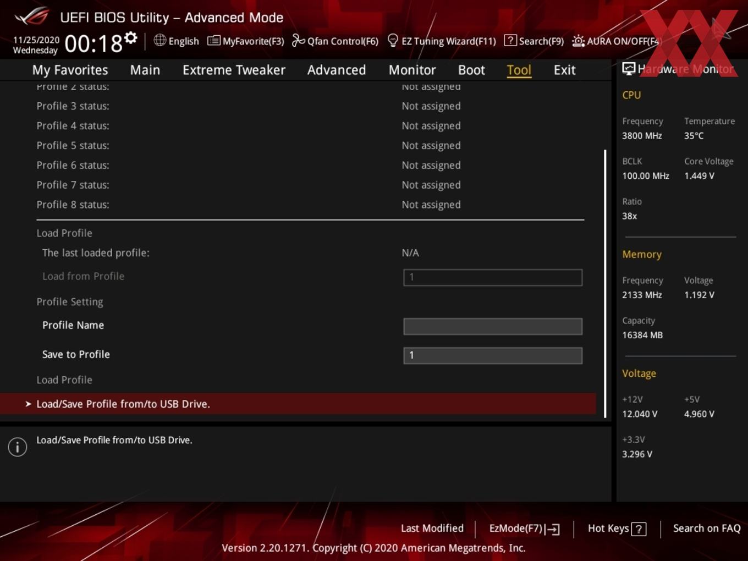Switch to the Monitor tab

point(412,70)
